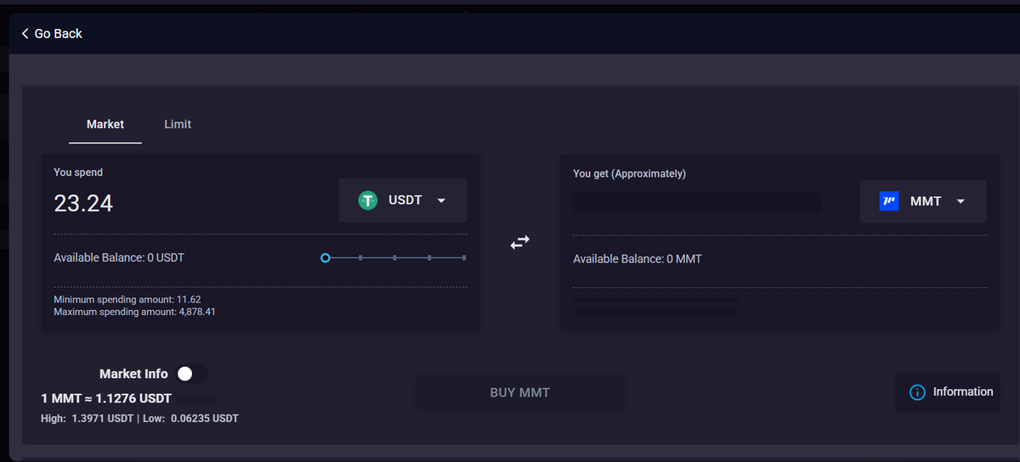Swap currencies with the double-arrow icon

point(519,242)
